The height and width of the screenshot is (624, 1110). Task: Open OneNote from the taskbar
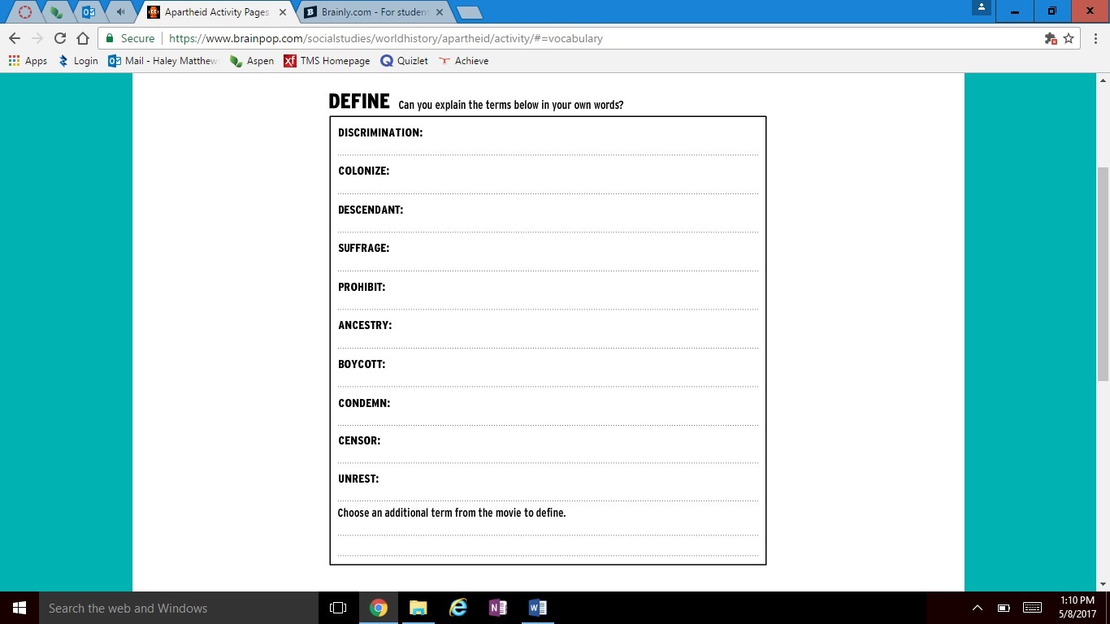point(498,608)
